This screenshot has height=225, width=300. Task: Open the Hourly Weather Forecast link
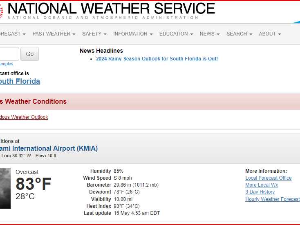click(x=272, y=199)
